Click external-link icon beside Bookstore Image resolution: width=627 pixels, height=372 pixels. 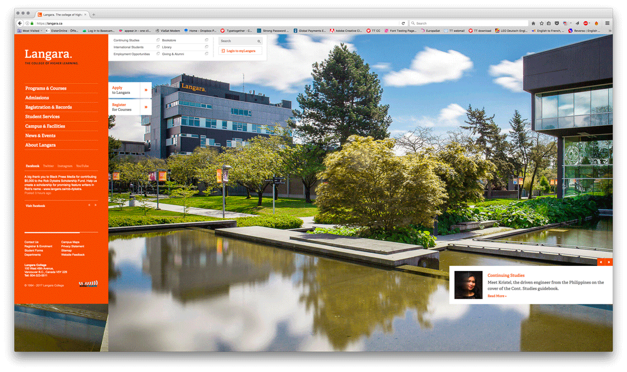206,40
